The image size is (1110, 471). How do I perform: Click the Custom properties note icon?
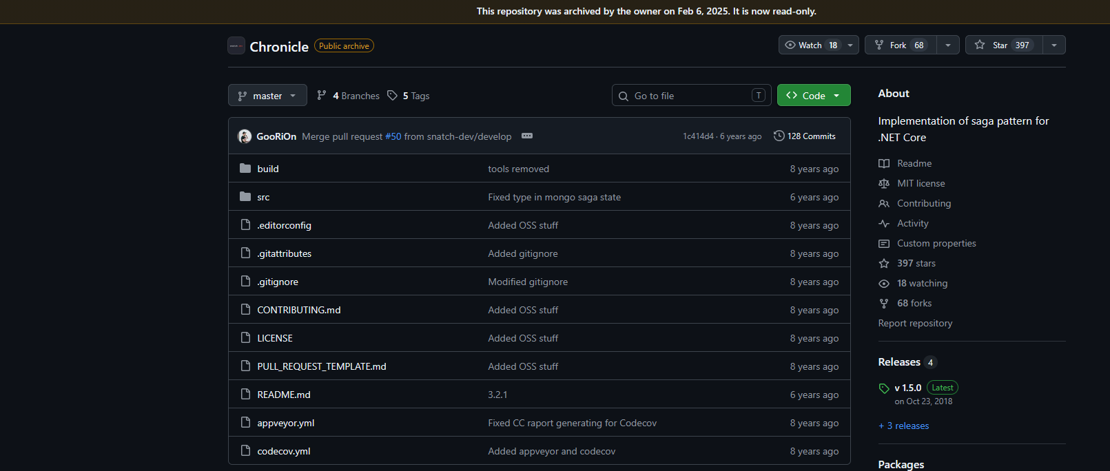884,243
